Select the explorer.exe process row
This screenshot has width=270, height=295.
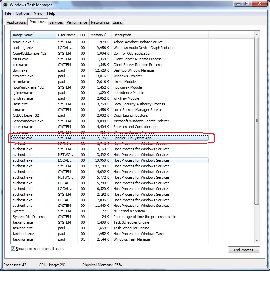click(23, 76)
